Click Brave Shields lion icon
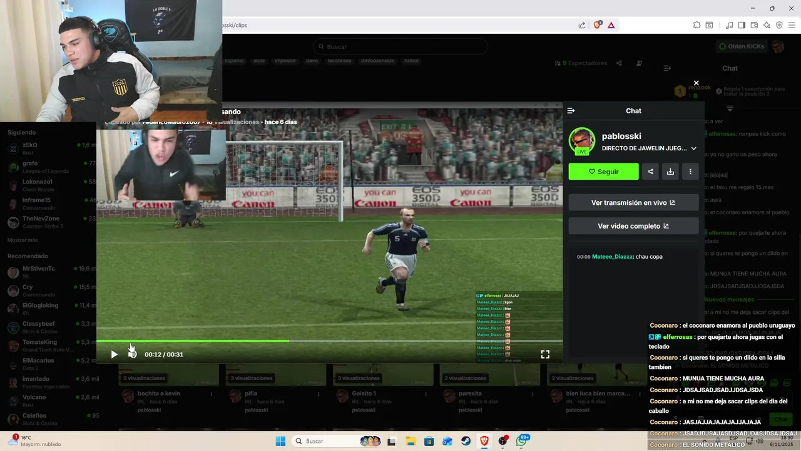Viewport: 801px width, 451px height. [597, 25]
